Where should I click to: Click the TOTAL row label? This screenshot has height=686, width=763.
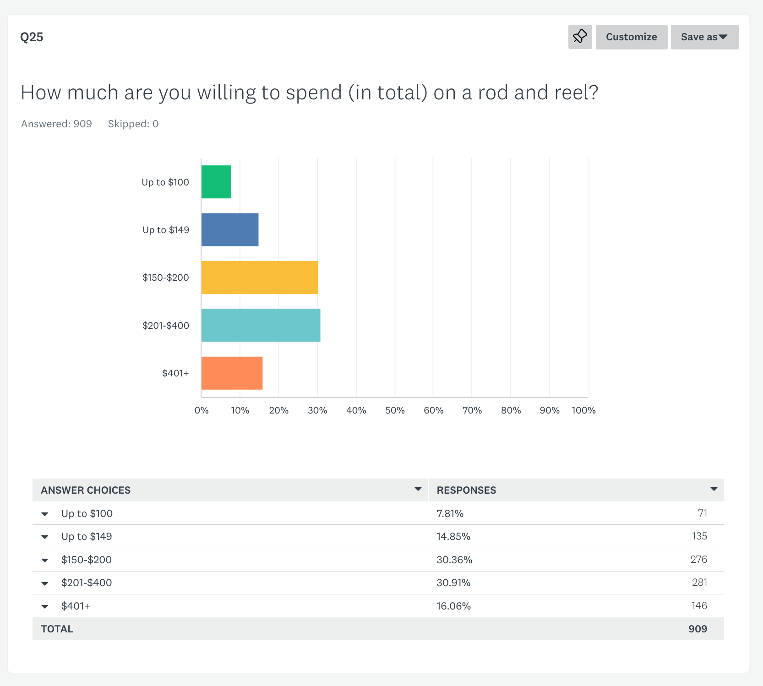coord(57,629)
